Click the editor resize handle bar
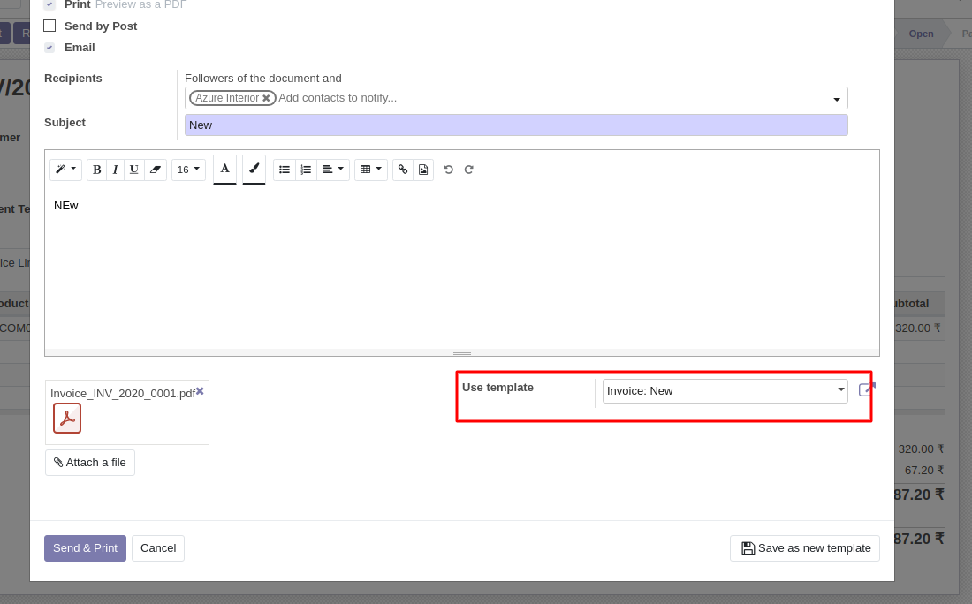Image resolution: width=972 pixels, height=604 pixels. click(x=462, y=352)
